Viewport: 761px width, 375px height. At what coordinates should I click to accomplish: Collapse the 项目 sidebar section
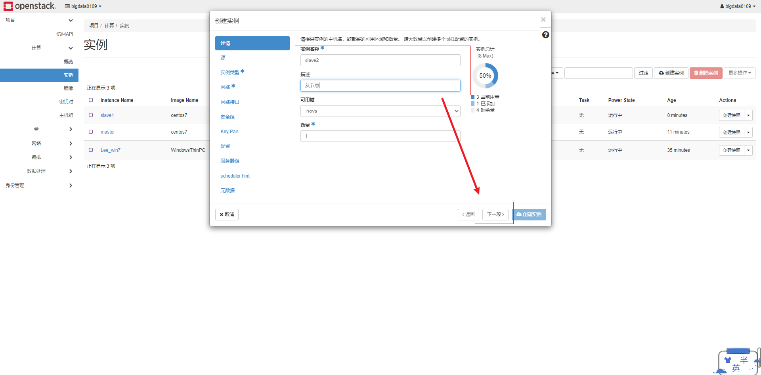[39, 20]
